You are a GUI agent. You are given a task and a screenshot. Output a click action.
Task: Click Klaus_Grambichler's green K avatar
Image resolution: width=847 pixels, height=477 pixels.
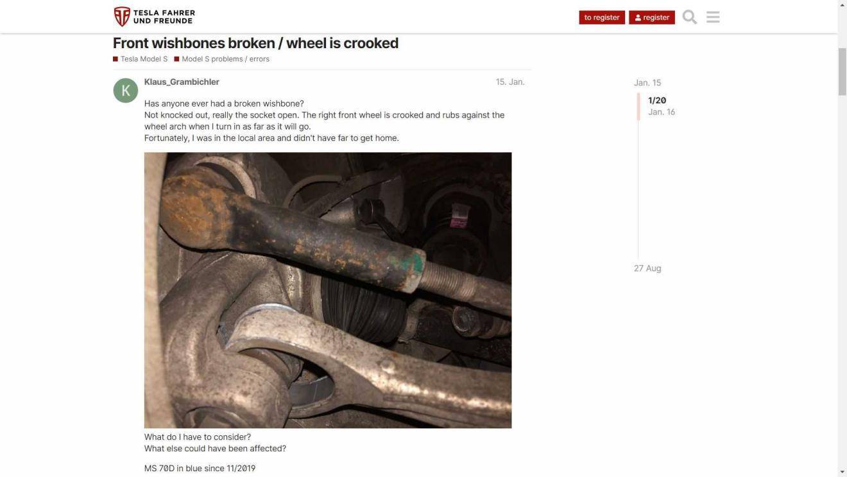(126, 91)
